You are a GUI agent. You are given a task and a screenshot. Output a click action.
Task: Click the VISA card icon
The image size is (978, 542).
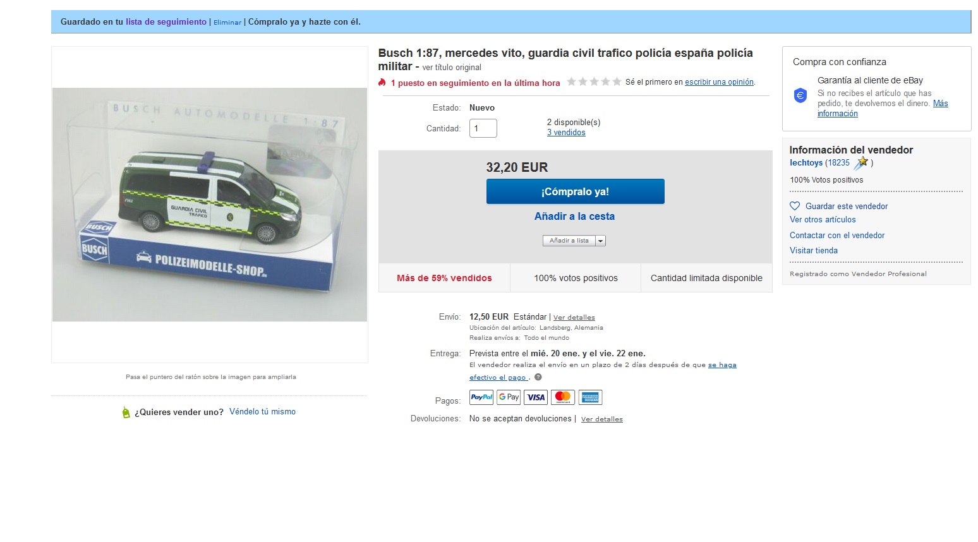pyautogui.click(x=536, y=397)
